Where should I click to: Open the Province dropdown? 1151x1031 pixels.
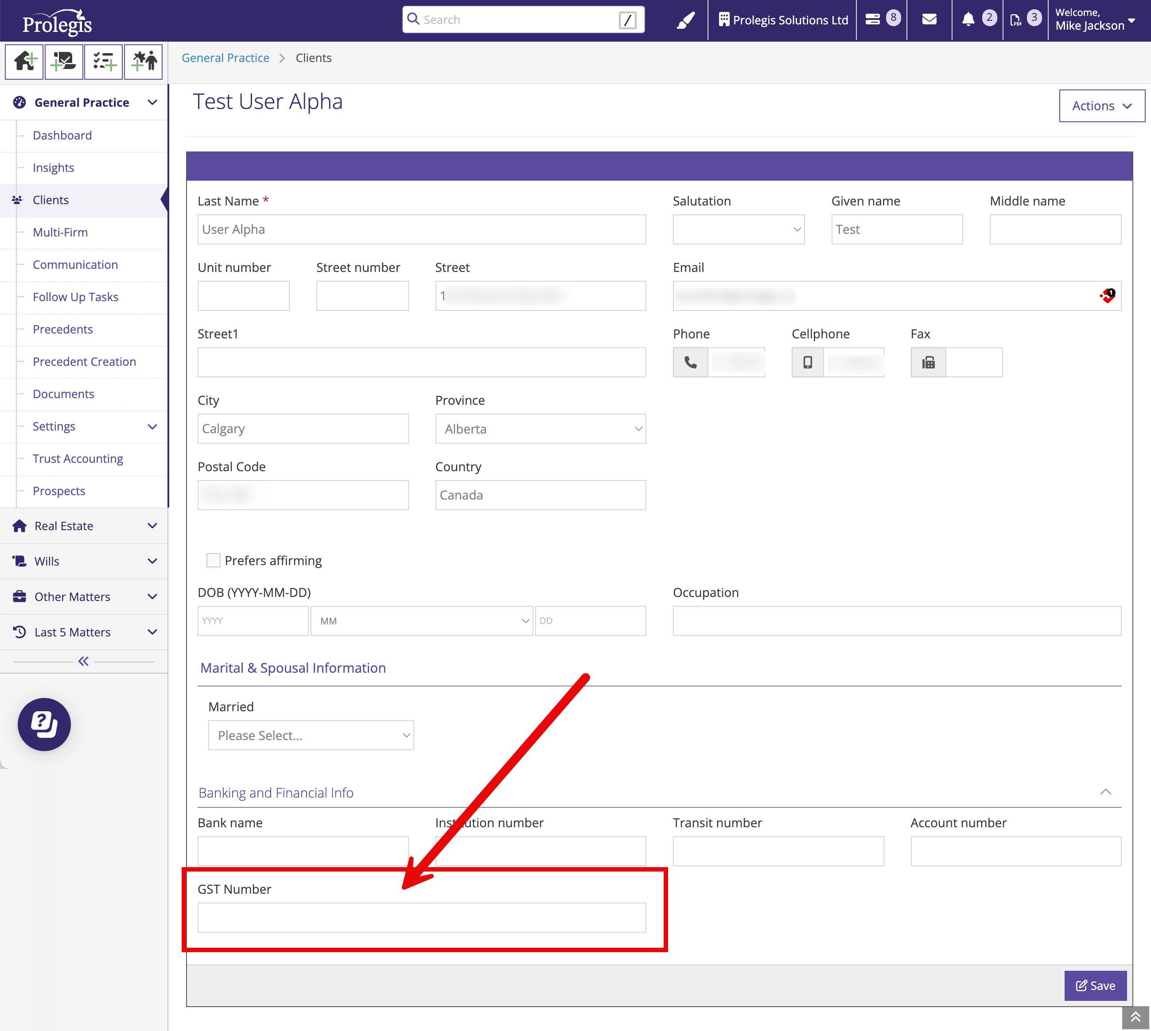click(x=540, y=429)
